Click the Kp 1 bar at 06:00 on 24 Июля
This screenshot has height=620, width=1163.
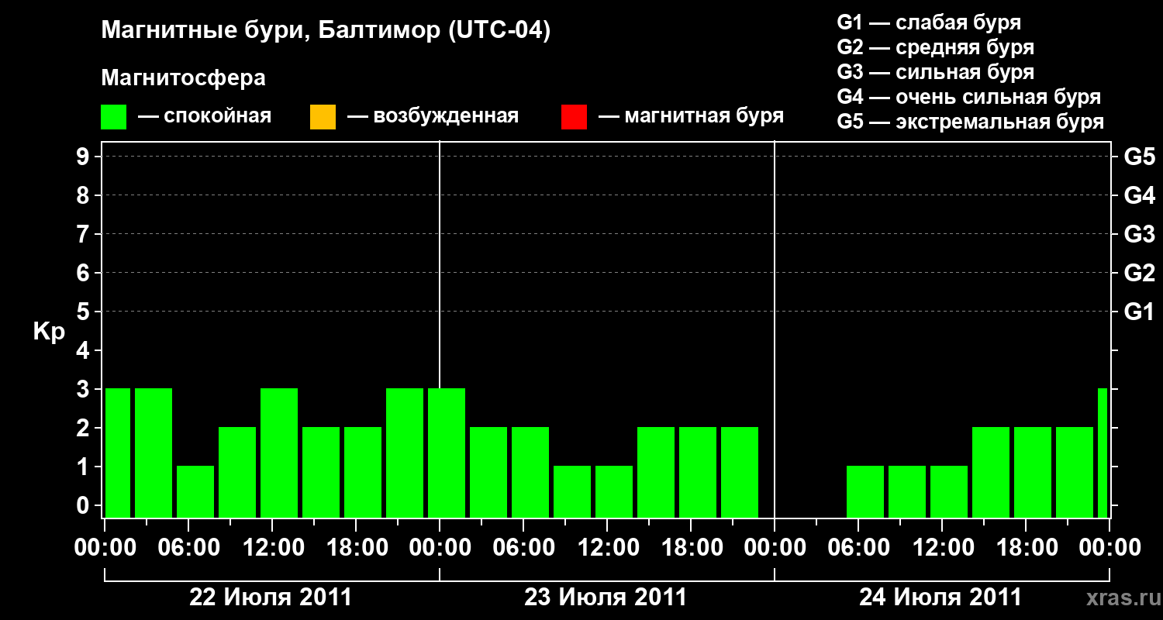865,491
